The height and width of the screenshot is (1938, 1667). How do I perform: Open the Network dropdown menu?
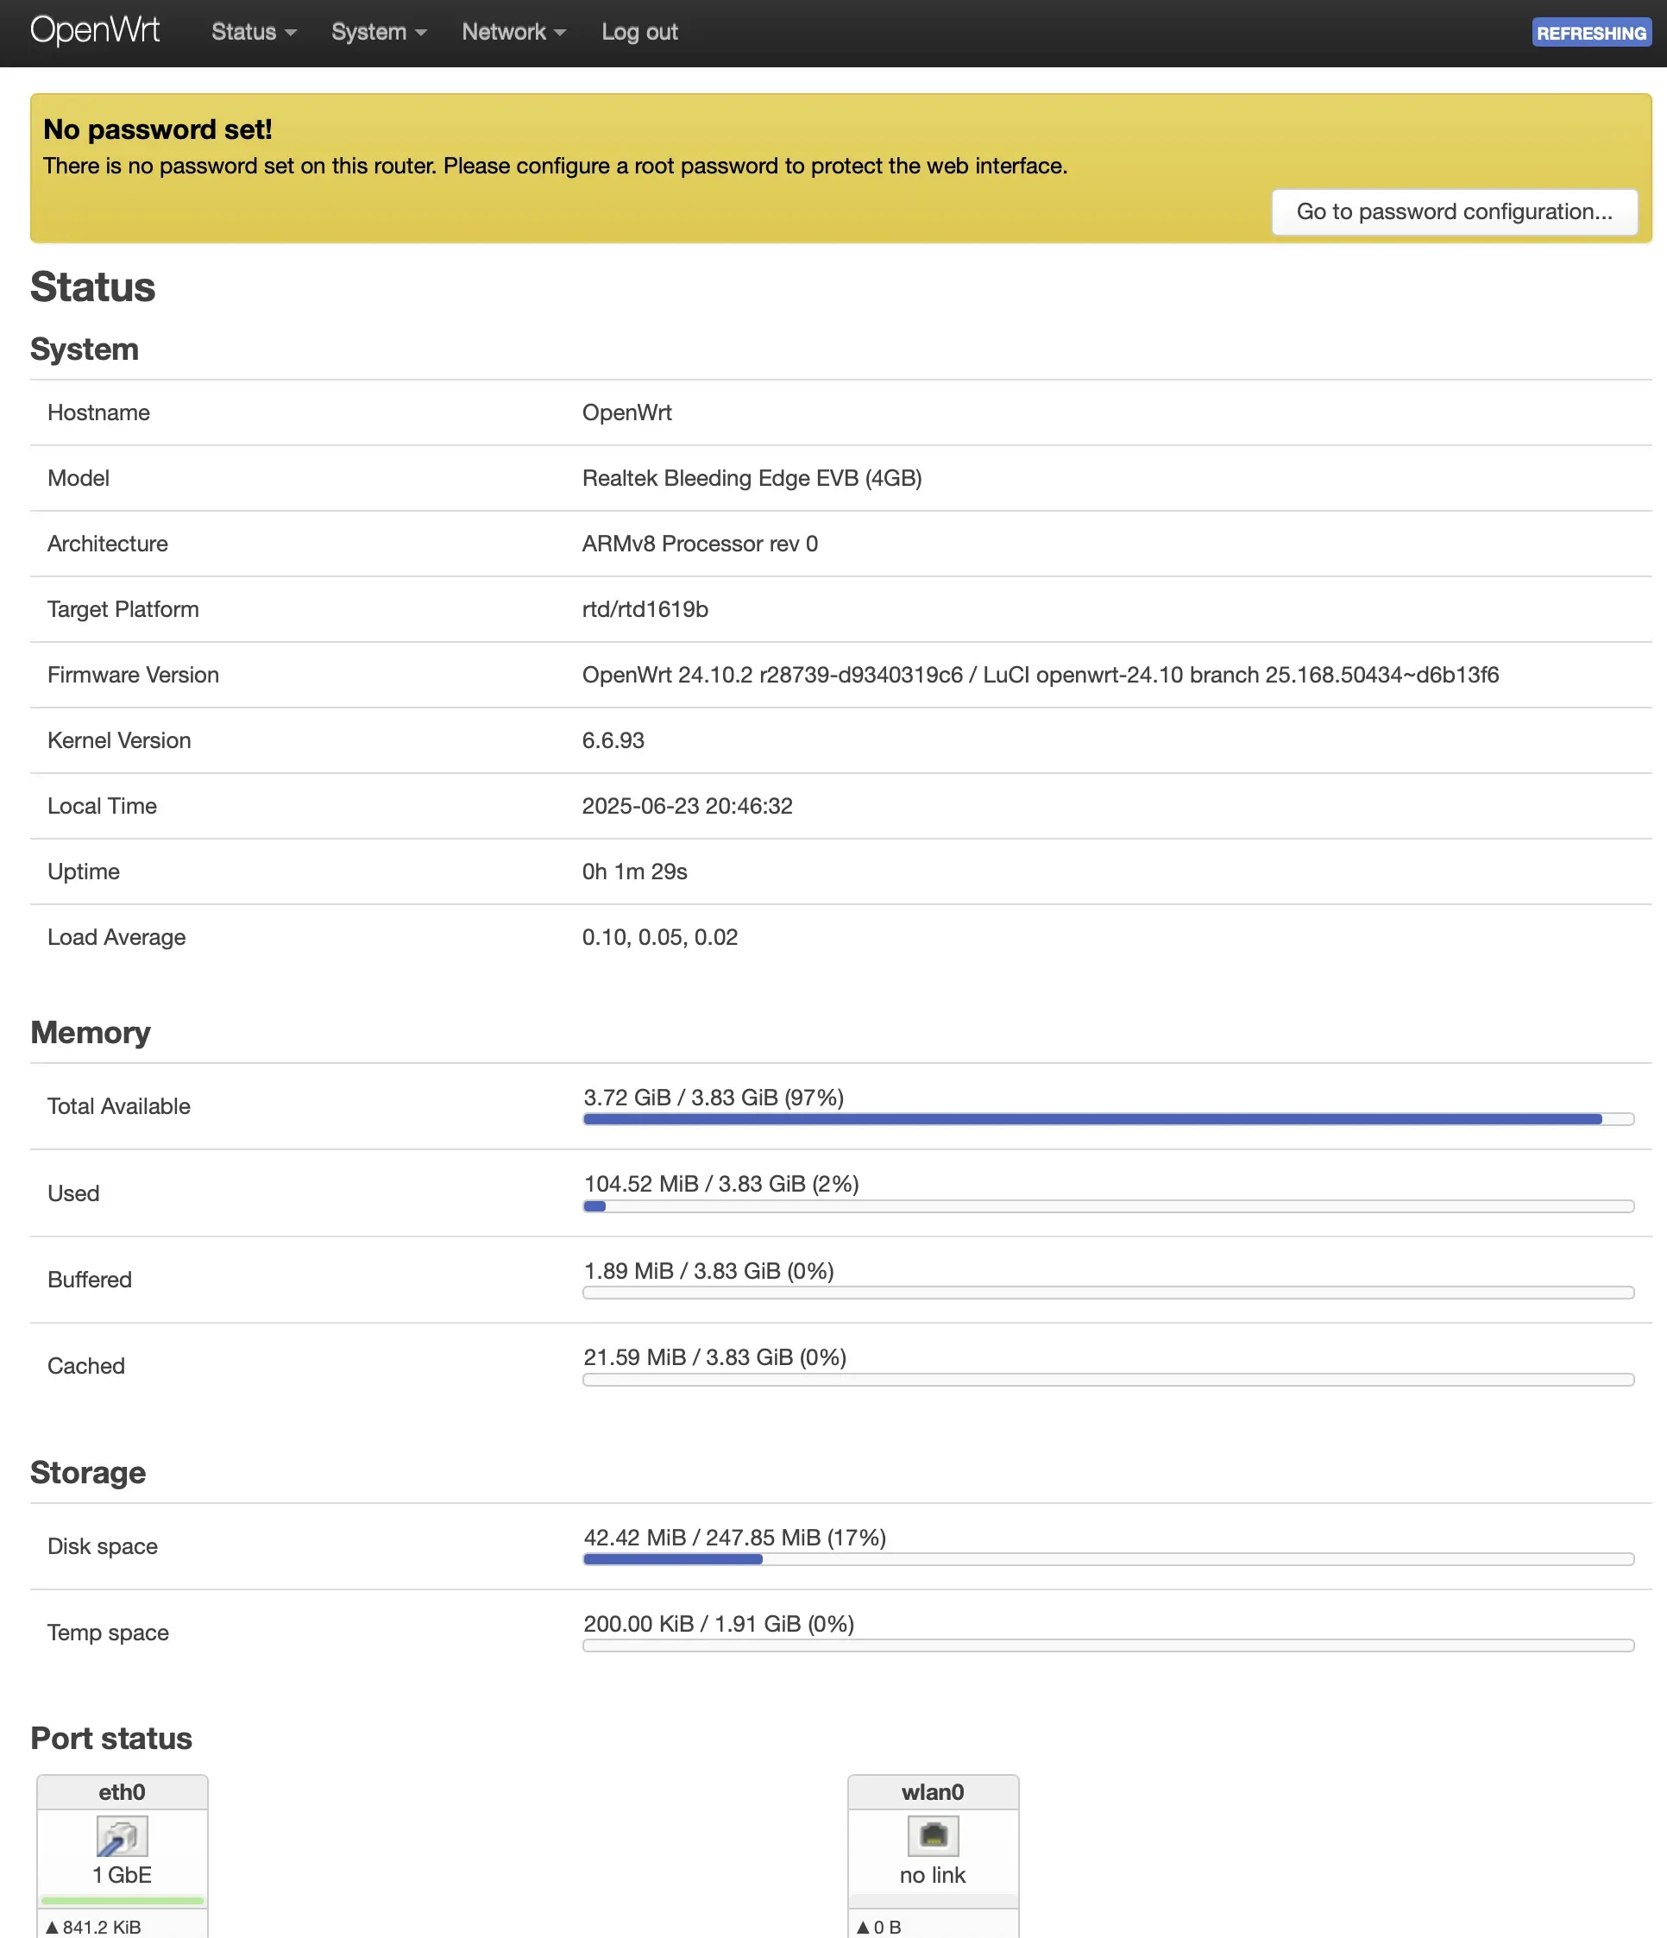(513, 32)
